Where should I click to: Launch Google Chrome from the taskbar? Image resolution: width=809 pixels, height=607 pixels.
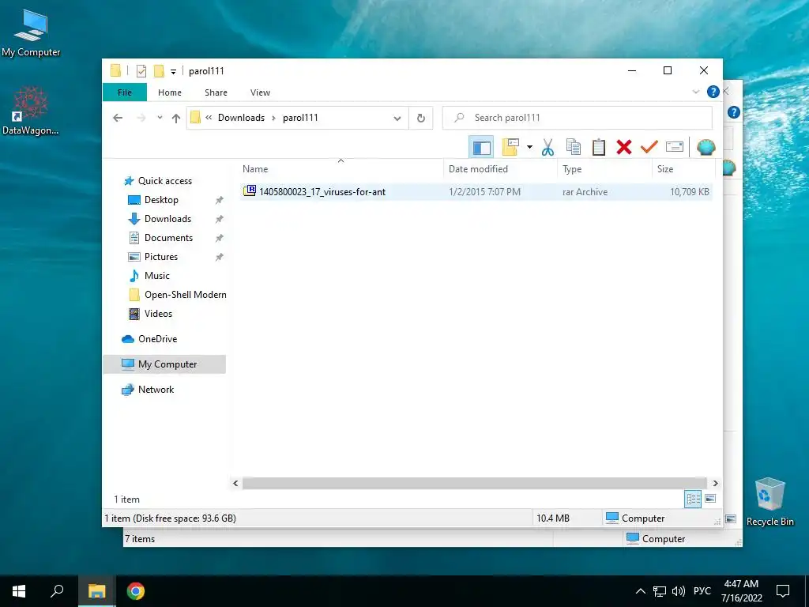click(x=136, y=591)
